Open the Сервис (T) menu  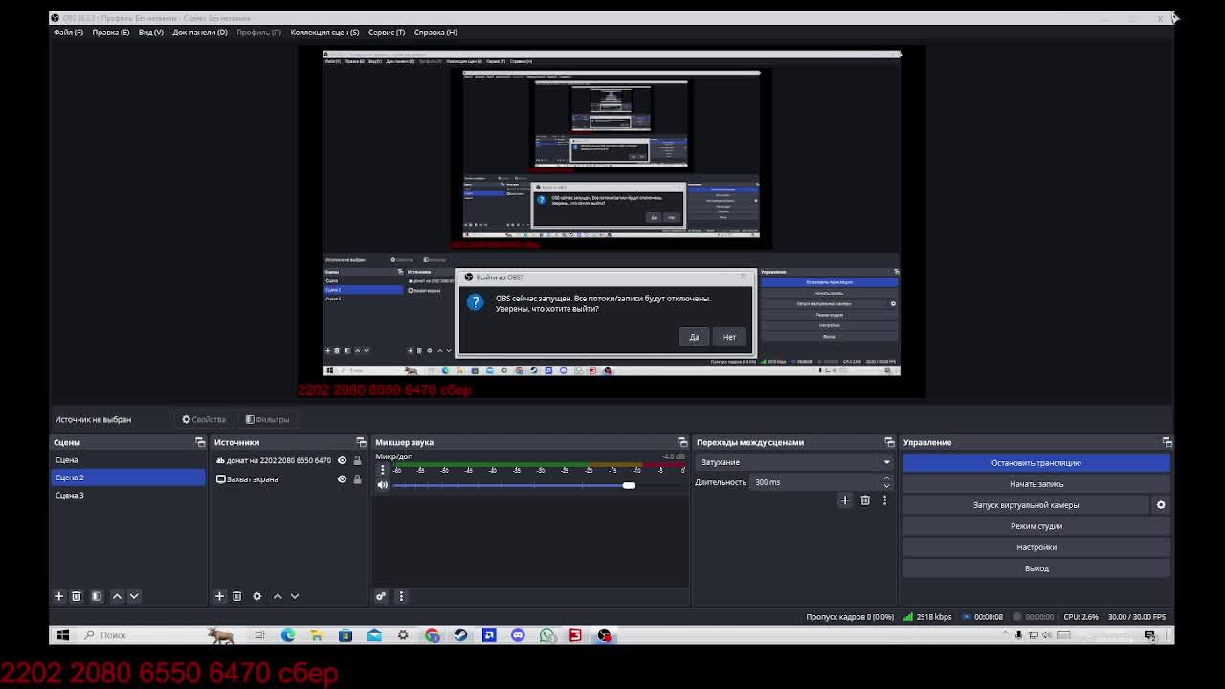point(387,33)
